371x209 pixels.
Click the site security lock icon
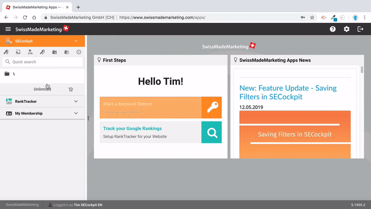(45, 17)
